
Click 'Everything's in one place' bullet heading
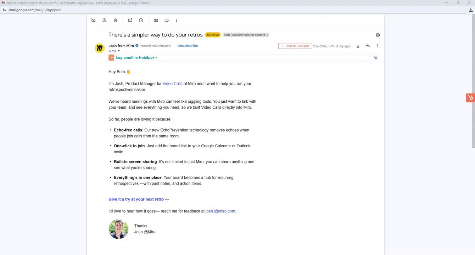[138, 177]
